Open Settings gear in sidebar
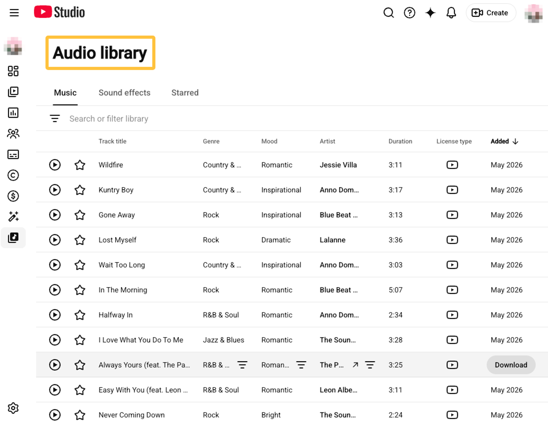Image resolution: width=548 pixels, height=423 pixels. coord(13,408)
